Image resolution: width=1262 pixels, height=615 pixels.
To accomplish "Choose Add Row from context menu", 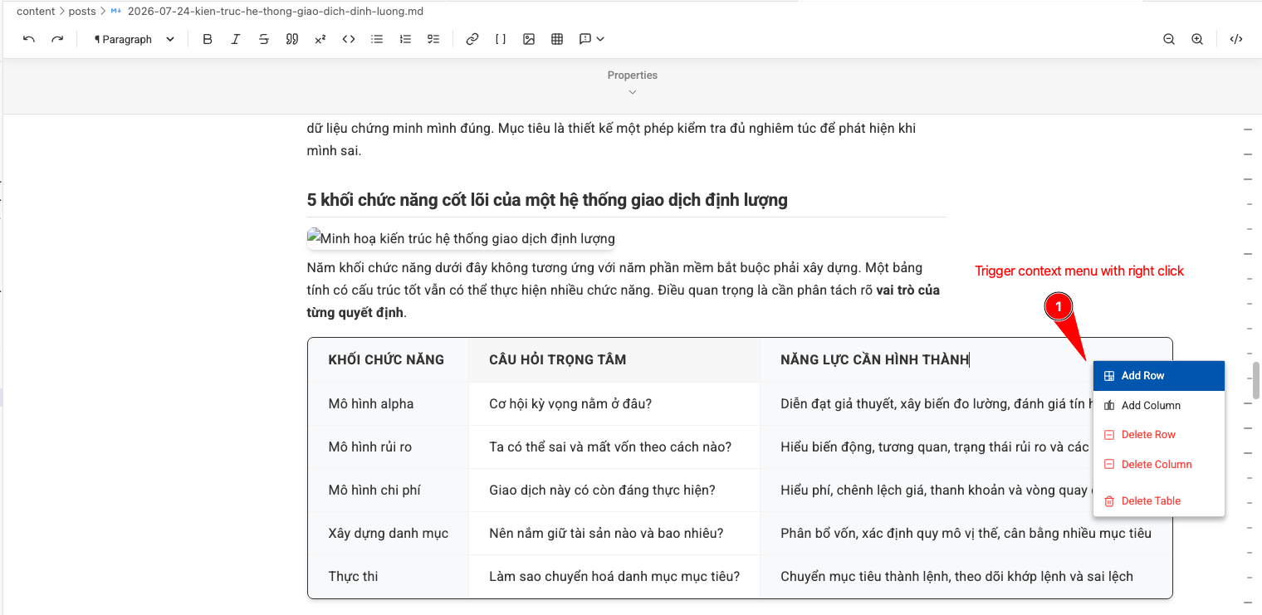I will tap(1159, 376).
